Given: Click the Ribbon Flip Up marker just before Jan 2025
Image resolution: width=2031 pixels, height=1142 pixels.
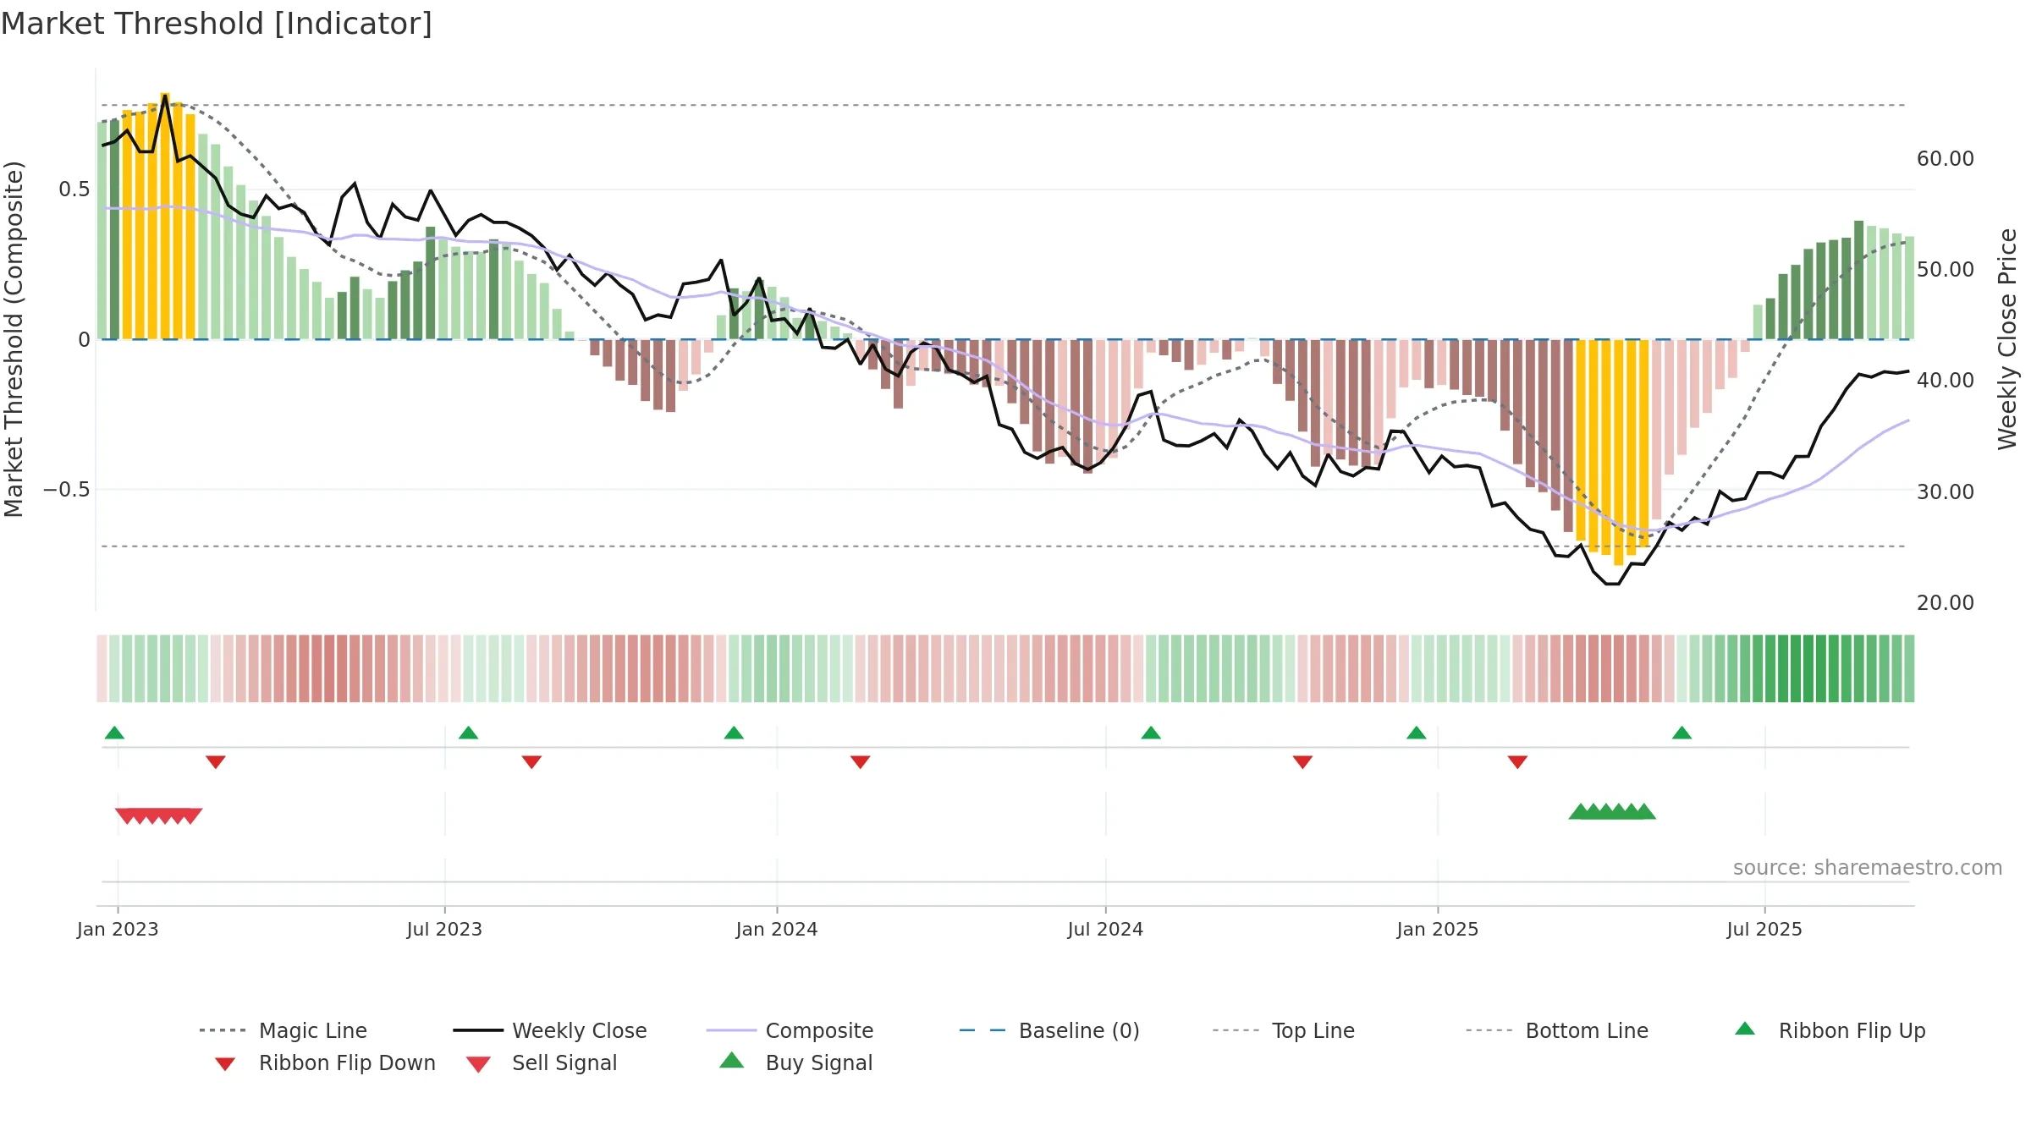Looking at the screenshot, I should tap(1417, 733).
